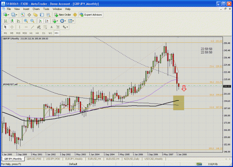Switch to the NZDUSD,Daily chart tab
Image resolution: width=233 pixels, height=167 pixels.
pyautogui.click(x=132, y=159)
